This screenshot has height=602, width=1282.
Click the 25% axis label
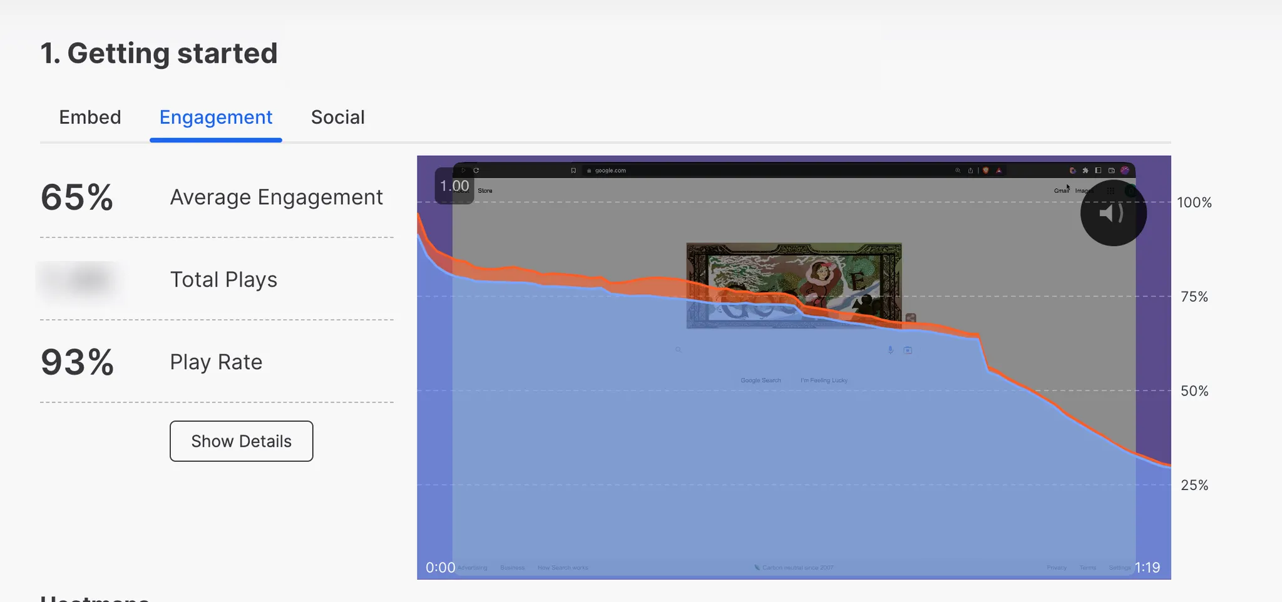[x=1194, y=485]
